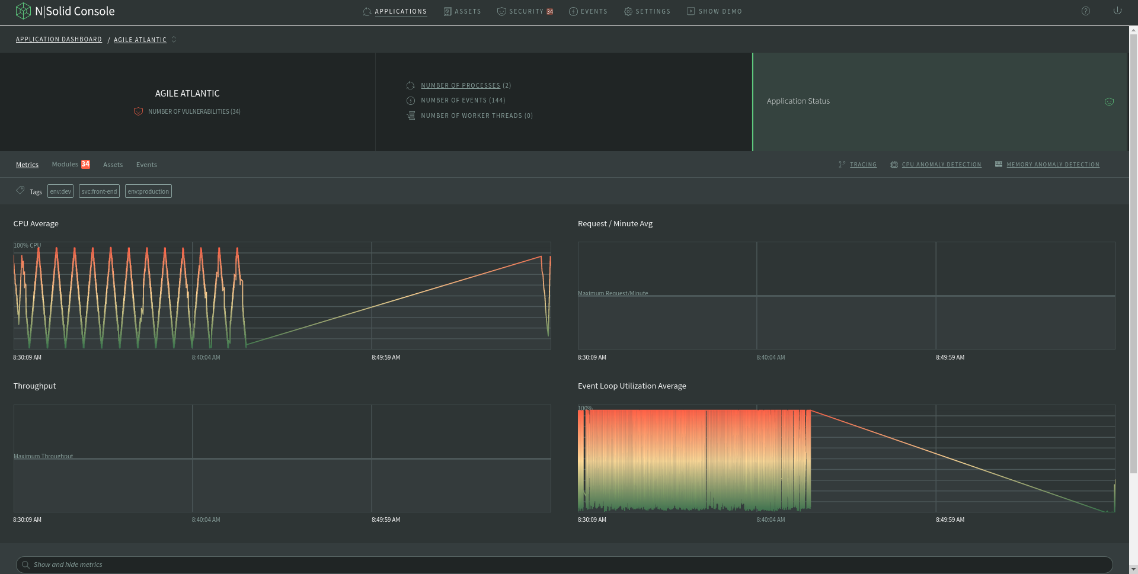Click the Show and hide metrics search field
Screen dimensions: 1138x574
pyautogui.click(x=564, y=565)
